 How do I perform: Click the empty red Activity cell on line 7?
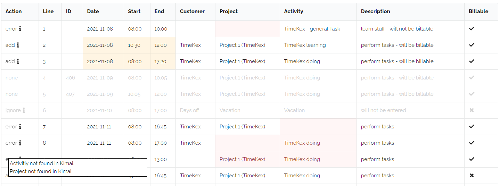318,127
